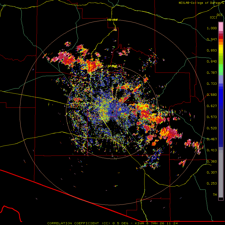The height and width of the screenshot is (225, 225).
Task: Pick the yellow color bar segment near 0.893
Action: point(221,49)
